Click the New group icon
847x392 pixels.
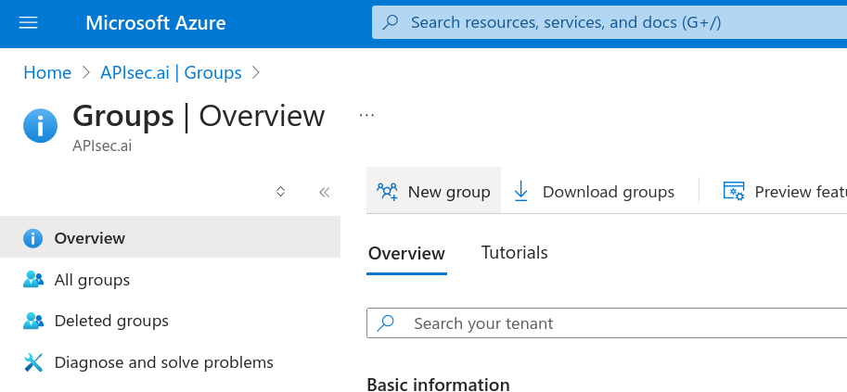[x=387, y=191]
